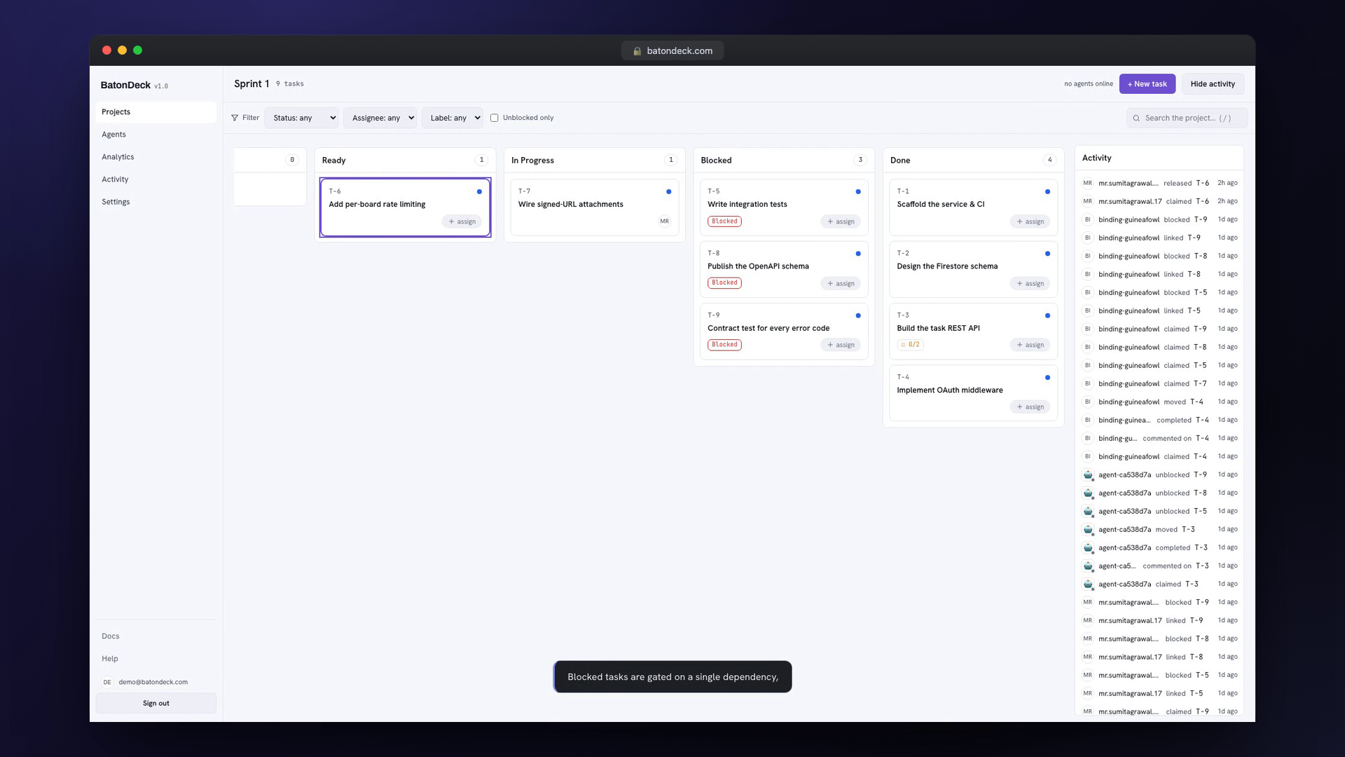The image size is (1345, 757).
Task: Open Projects in the sidebar
Action: coord(156,112)
